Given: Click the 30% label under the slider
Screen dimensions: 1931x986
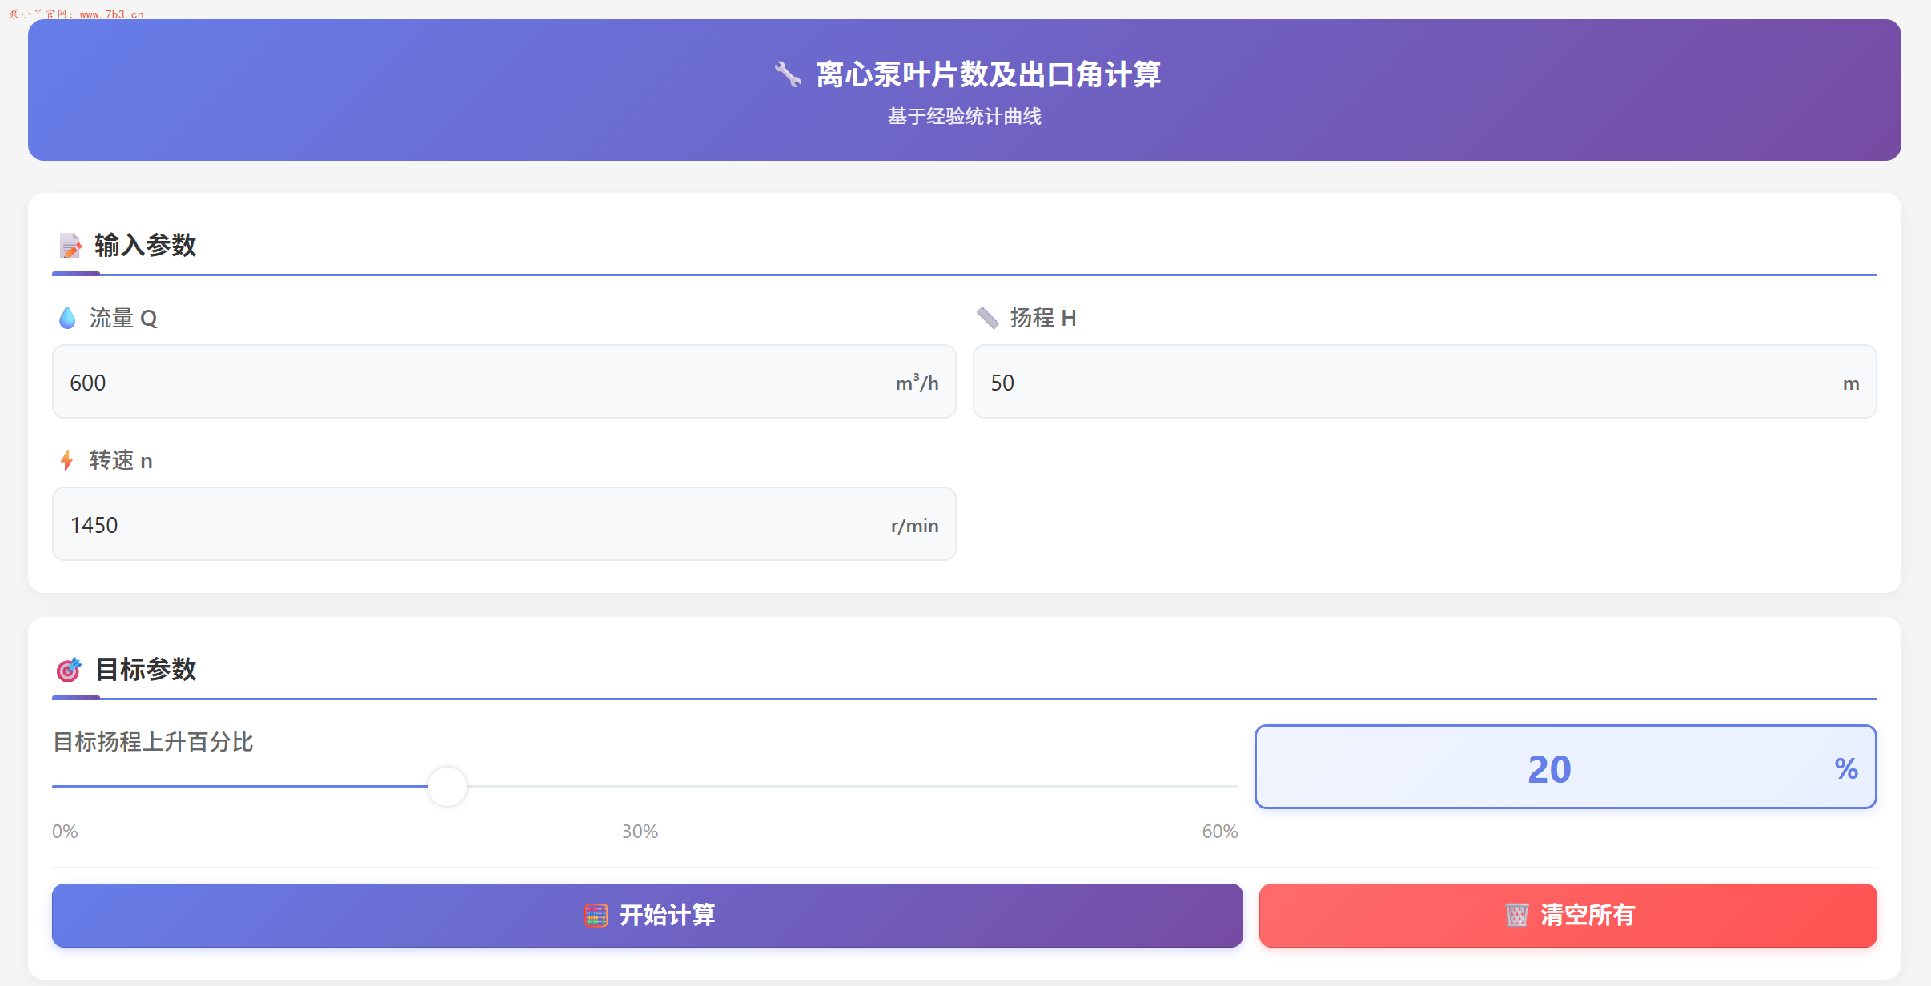Looking at the screenshot, I should pos(638,831).
